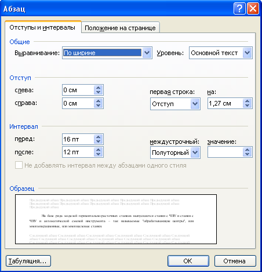Screen dimensions: 262x272
Task: Increase the слева indent value
Action: pyautogui.click(x=99, y=88)
